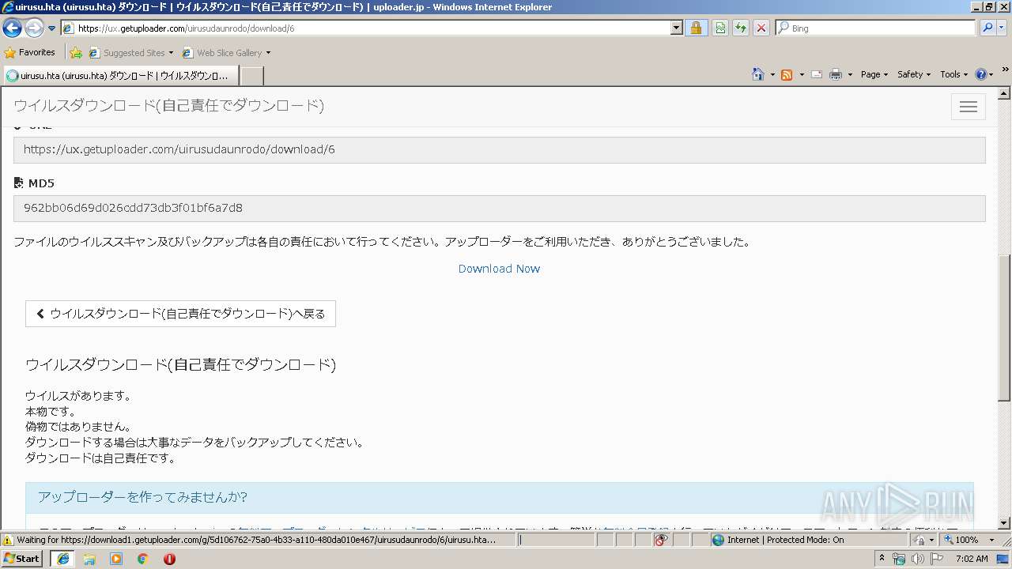1012x569 pixels.
Task: Click the vertical scrollbar thumb
Action: [1005, 327]
